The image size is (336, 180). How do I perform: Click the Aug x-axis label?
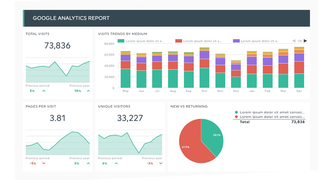pyautogui.click(x=173, y=91)
